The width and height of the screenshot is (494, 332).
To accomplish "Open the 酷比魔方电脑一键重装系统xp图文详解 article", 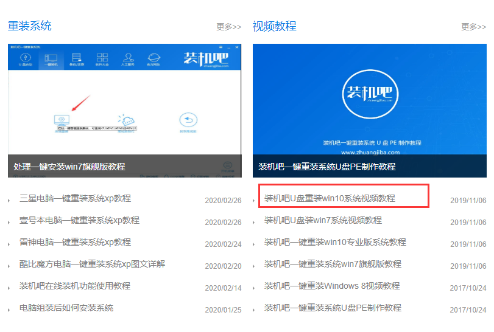I will (x=92, y=265).
